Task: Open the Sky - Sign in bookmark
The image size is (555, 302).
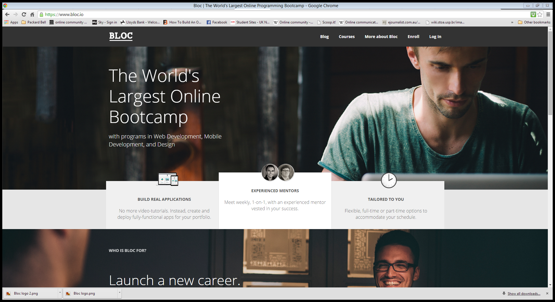Action: pos(104,22)
